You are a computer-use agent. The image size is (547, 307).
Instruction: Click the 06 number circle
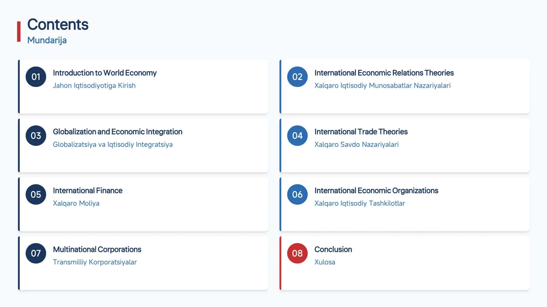(297, 194)
